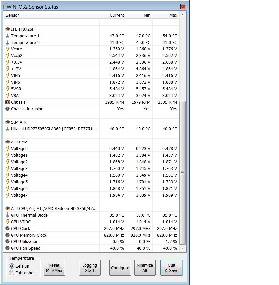Image resolution: width=279 pixels, height=285 pixels.
Task: Click the S.M.A.R.T. chip icon
Action: click(7, 122)
